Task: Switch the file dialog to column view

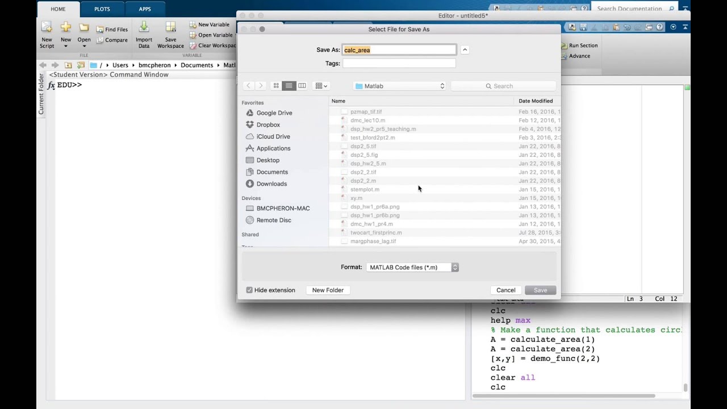Action: pyautogui.click(x=302, y=86)
